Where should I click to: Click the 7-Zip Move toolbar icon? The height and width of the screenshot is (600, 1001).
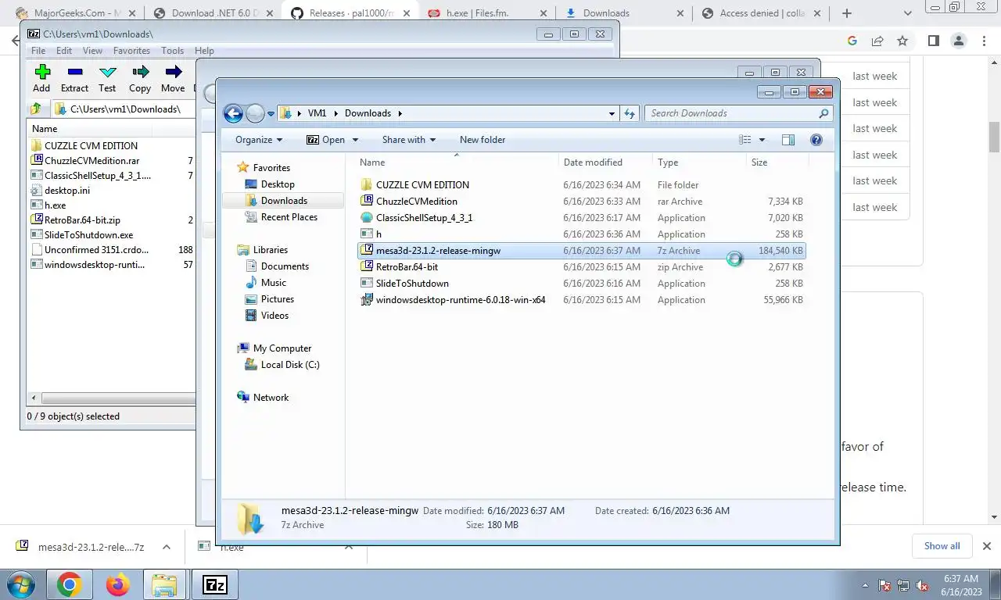tap(173, 72)
